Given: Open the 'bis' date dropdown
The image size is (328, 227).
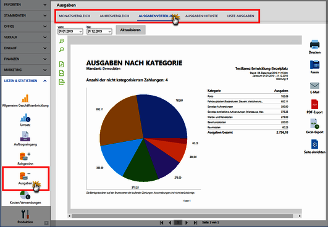Looking at the screenshot, I should pos(109,31).
